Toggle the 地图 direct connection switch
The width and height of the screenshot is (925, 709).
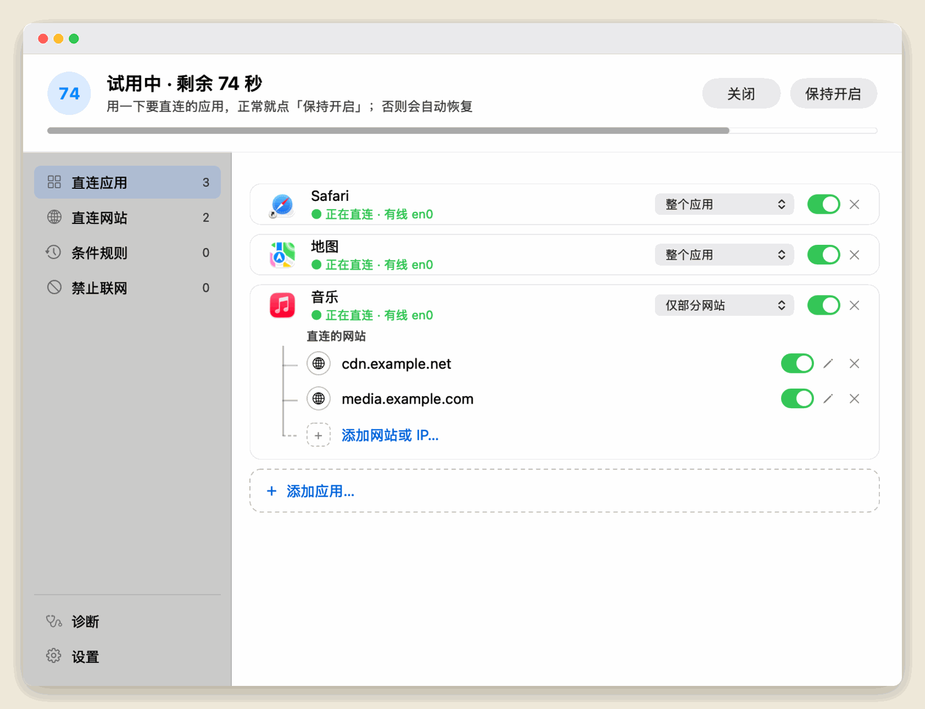coord(823,255)
